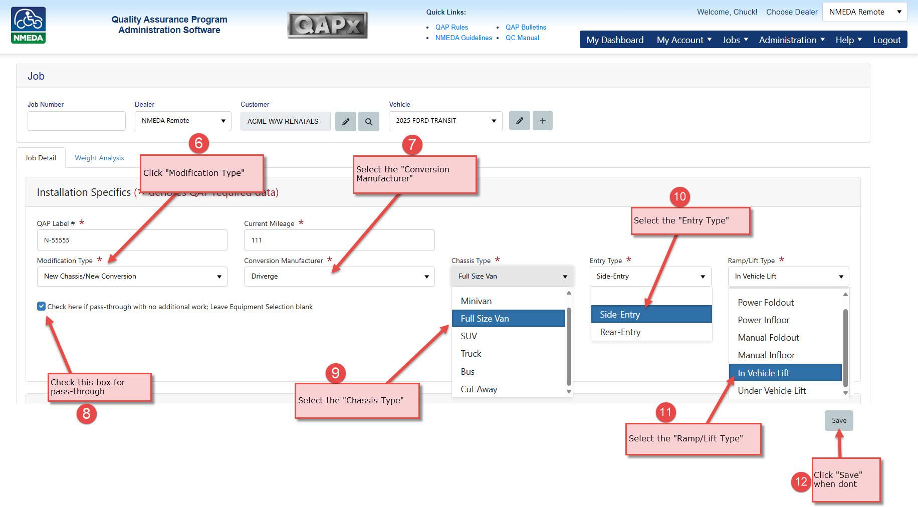Open the Help menu
Screen dimensions: 918x507
848,40
